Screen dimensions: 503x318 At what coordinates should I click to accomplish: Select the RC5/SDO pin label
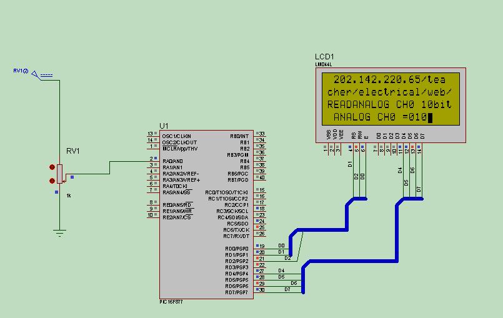coord(237,224)
